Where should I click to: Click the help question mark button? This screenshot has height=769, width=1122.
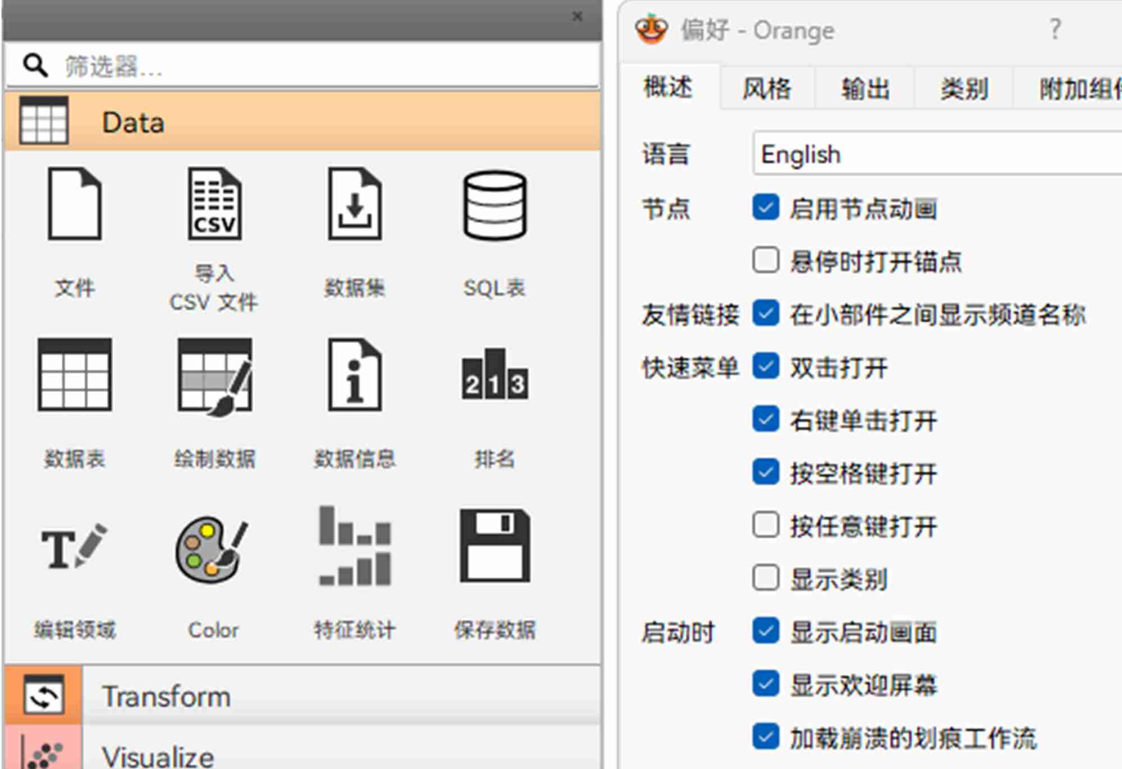(1055, 29)
